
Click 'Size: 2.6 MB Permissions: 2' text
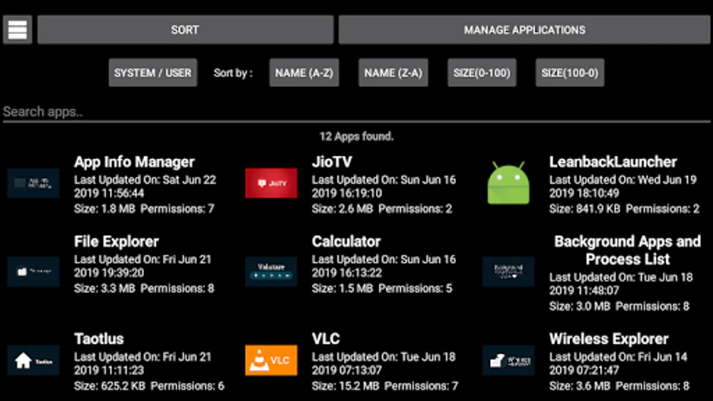click(382, 209)
